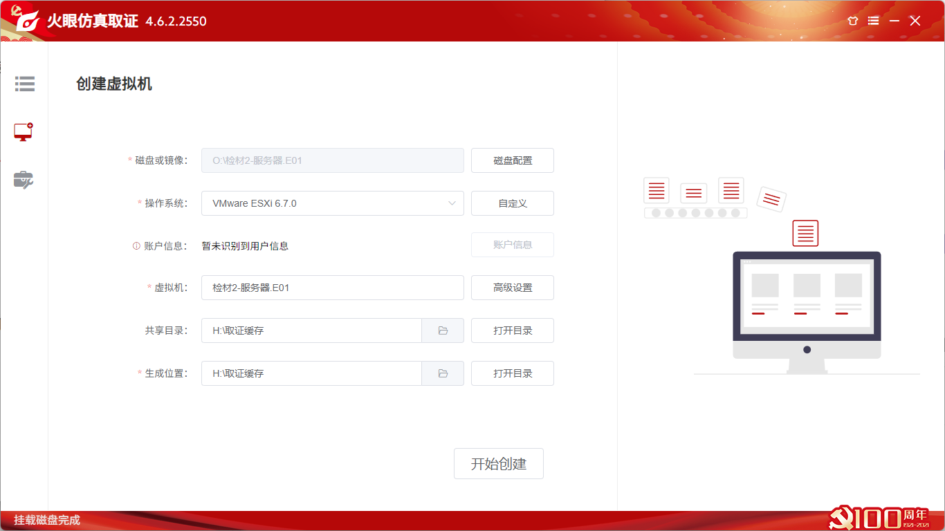Close the application window

pyautogui.click(x=915, y=21)
